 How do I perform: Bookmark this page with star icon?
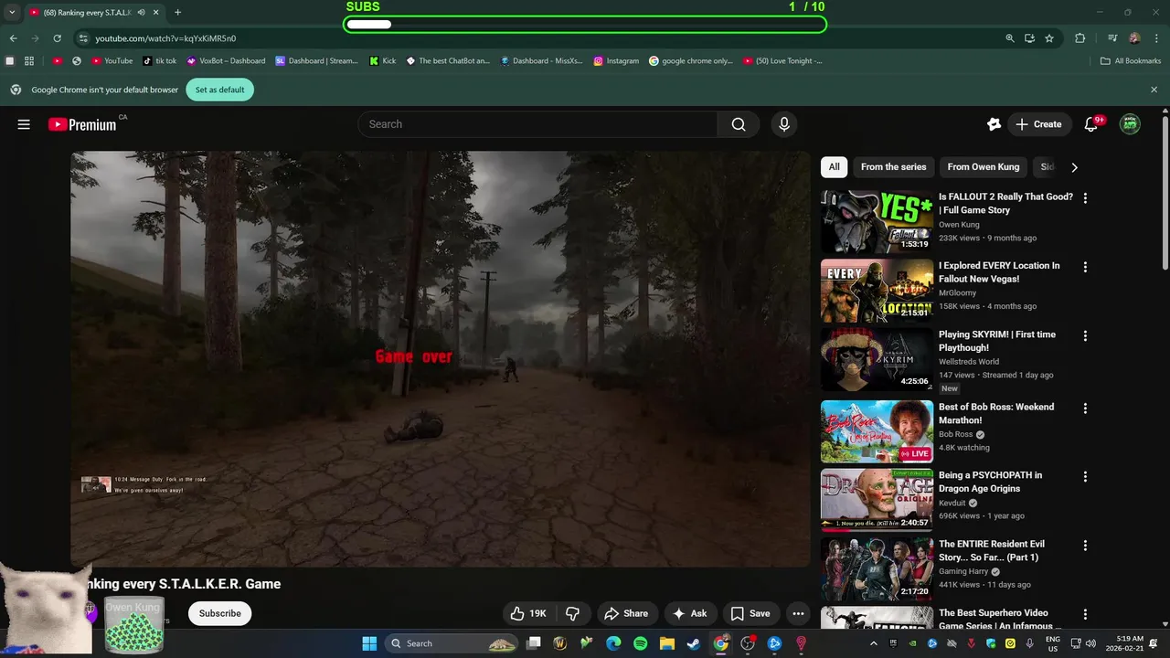(x=1049, y=38)
